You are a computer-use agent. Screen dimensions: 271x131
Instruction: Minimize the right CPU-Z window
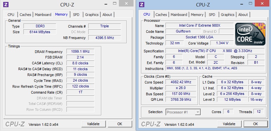tap(241, 4)
